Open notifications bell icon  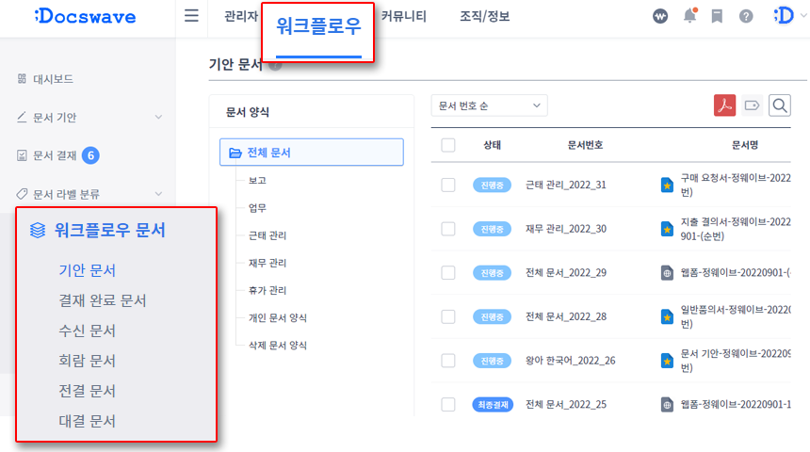click(689, 16)
